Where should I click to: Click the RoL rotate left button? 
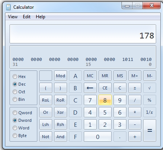click(x=46, y=100)
